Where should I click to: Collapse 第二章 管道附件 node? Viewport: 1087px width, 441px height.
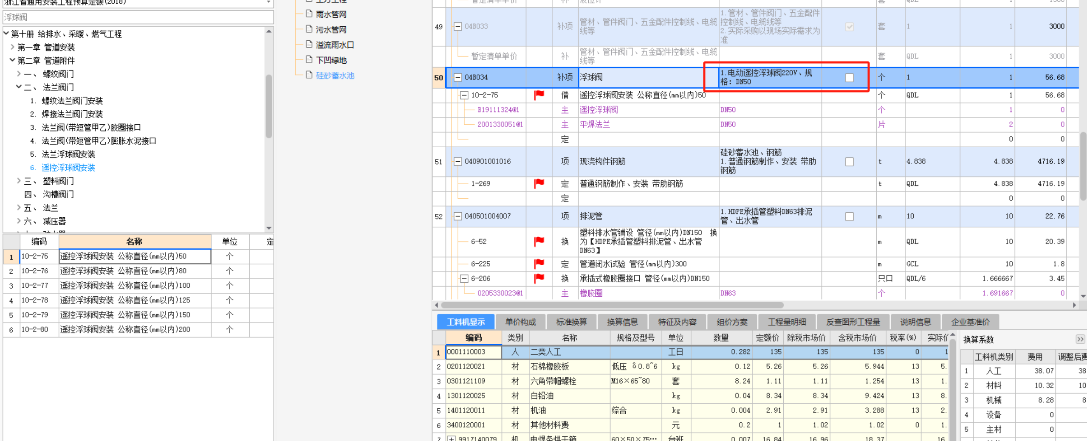coord(12,60)
